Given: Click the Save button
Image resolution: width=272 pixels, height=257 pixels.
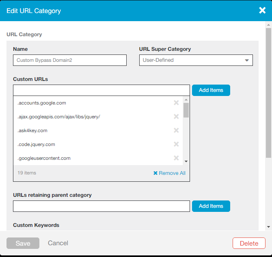Looking at the screenshot, I should point(23,243).
